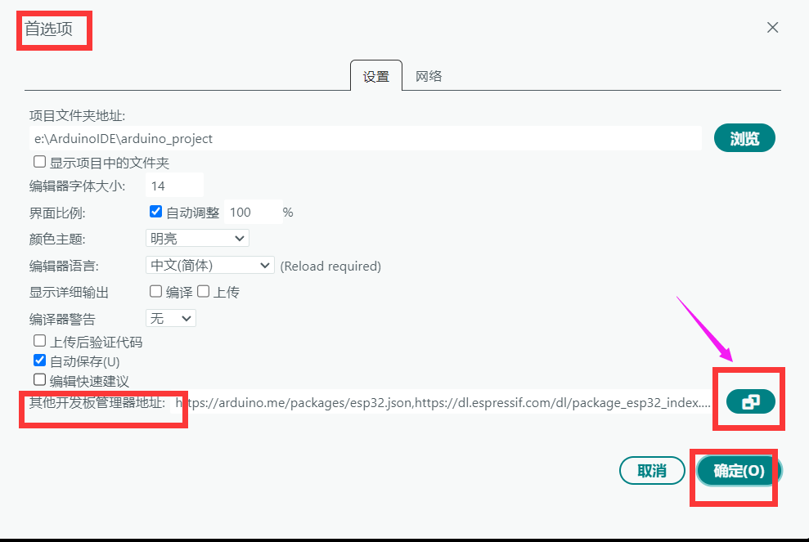Enable 编辑快速建议 checkbox

(40, 380)
